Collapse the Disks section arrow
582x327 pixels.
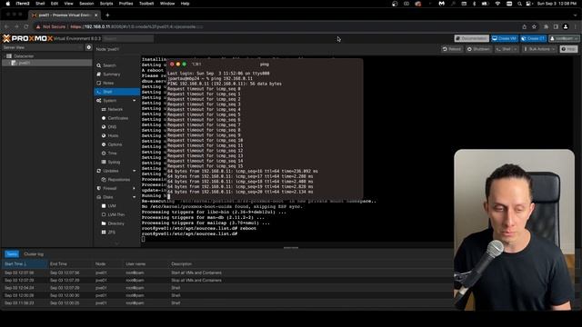pos(135,197)
